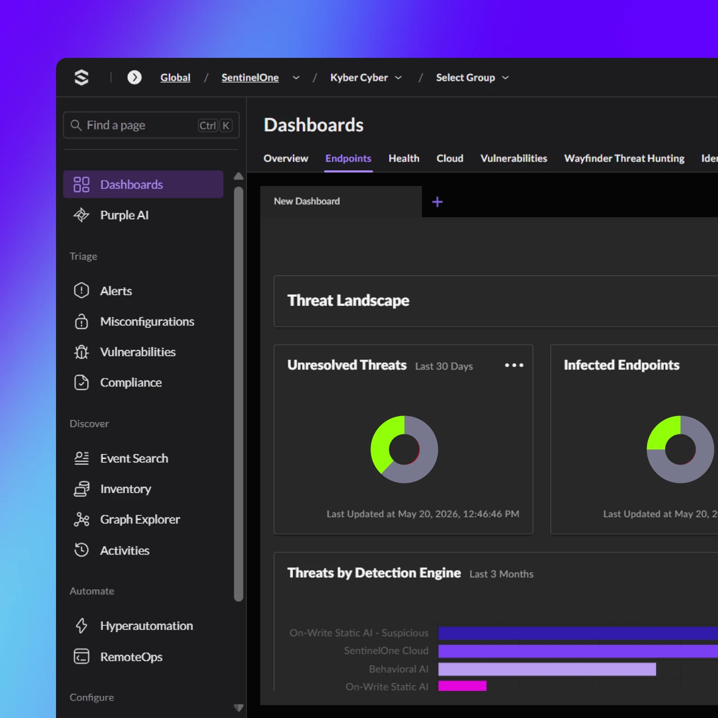The image size is (718, 718).
Task: Click the Purple AI star icon
Action: [81, 215]
